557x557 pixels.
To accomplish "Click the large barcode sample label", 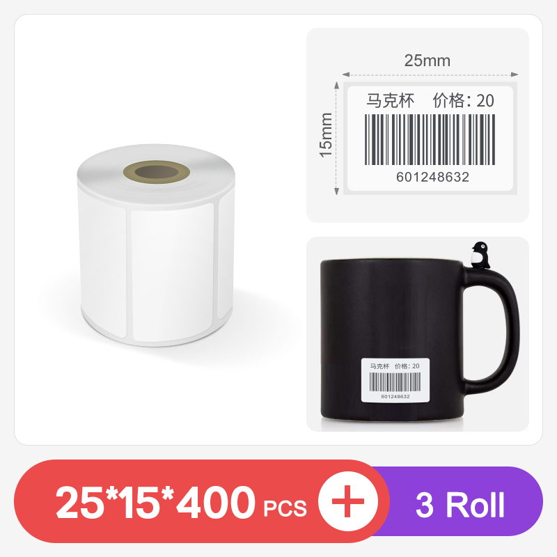I will pos(430,138).
